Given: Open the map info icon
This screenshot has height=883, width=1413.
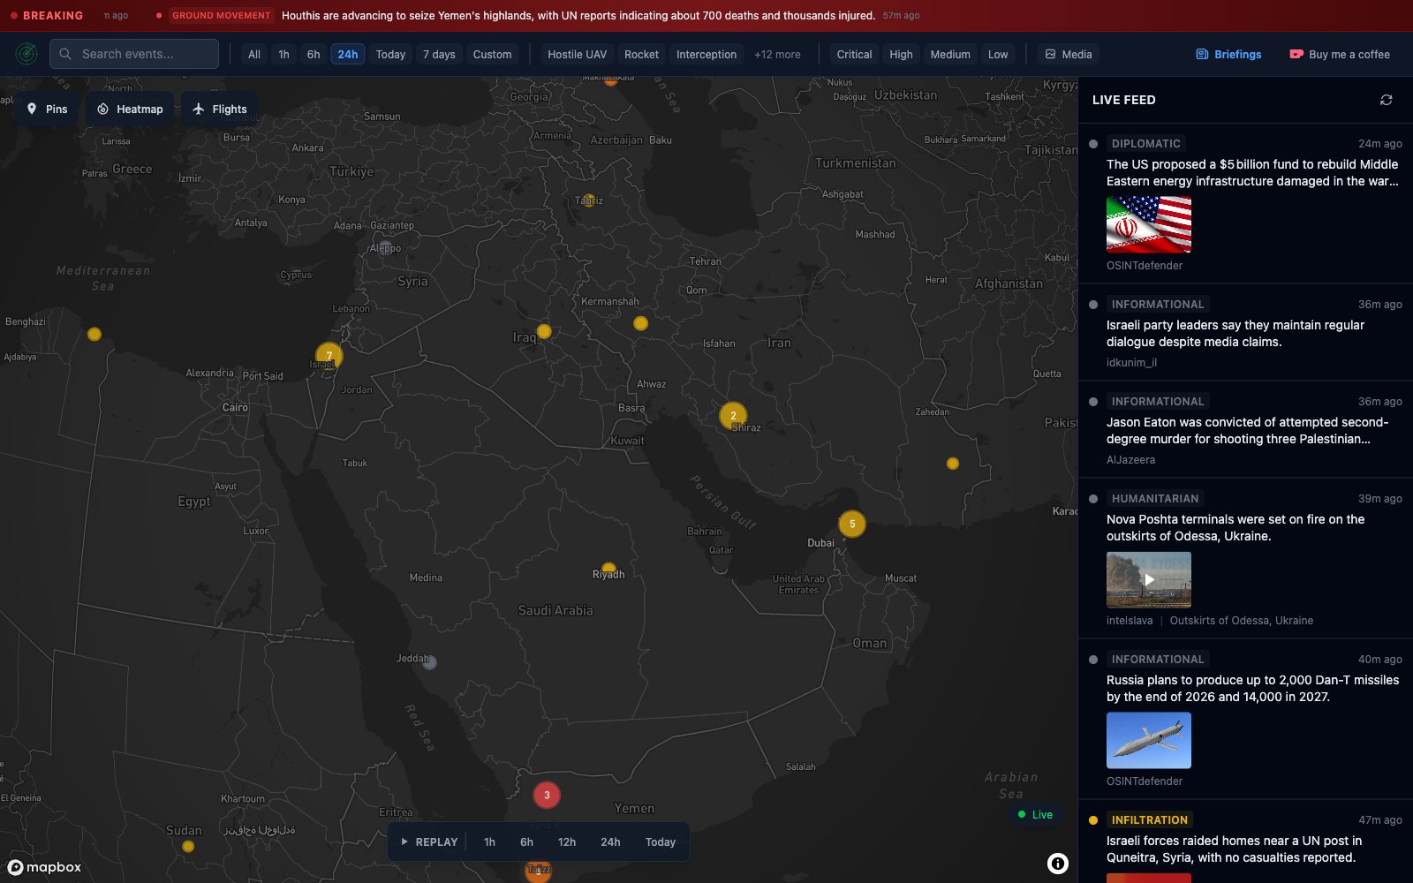Looking at the screenshot, I should 1057,864.
